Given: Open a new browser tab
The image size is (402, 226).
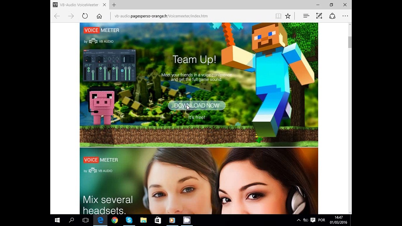Looking at the screenshot, I should (x=114, y=5).
